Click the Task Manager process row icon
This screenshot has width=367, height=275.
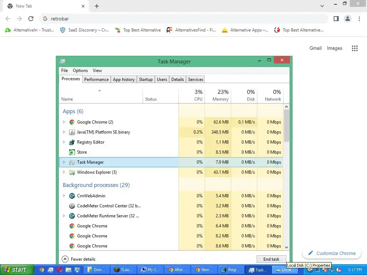pos(72,162)
